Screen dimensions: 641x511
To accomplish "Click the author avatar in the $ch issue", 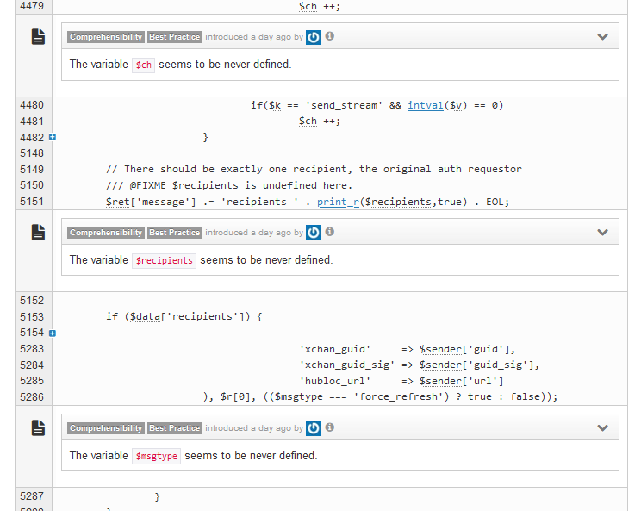I will (x=314, y=37).
